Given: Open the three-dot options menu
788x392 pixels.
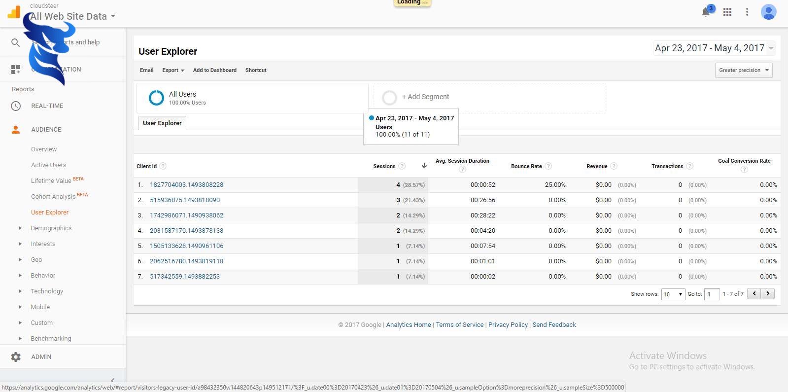Looking at the screenshot, I should (747, 12).
